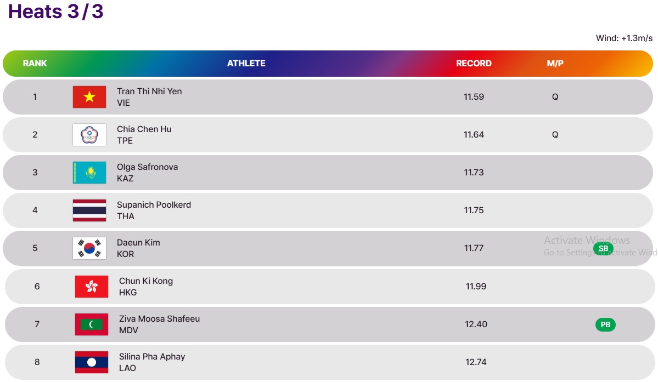
Task: Open athlete Ziva Moosa Shafeeu
Action: 160,319
